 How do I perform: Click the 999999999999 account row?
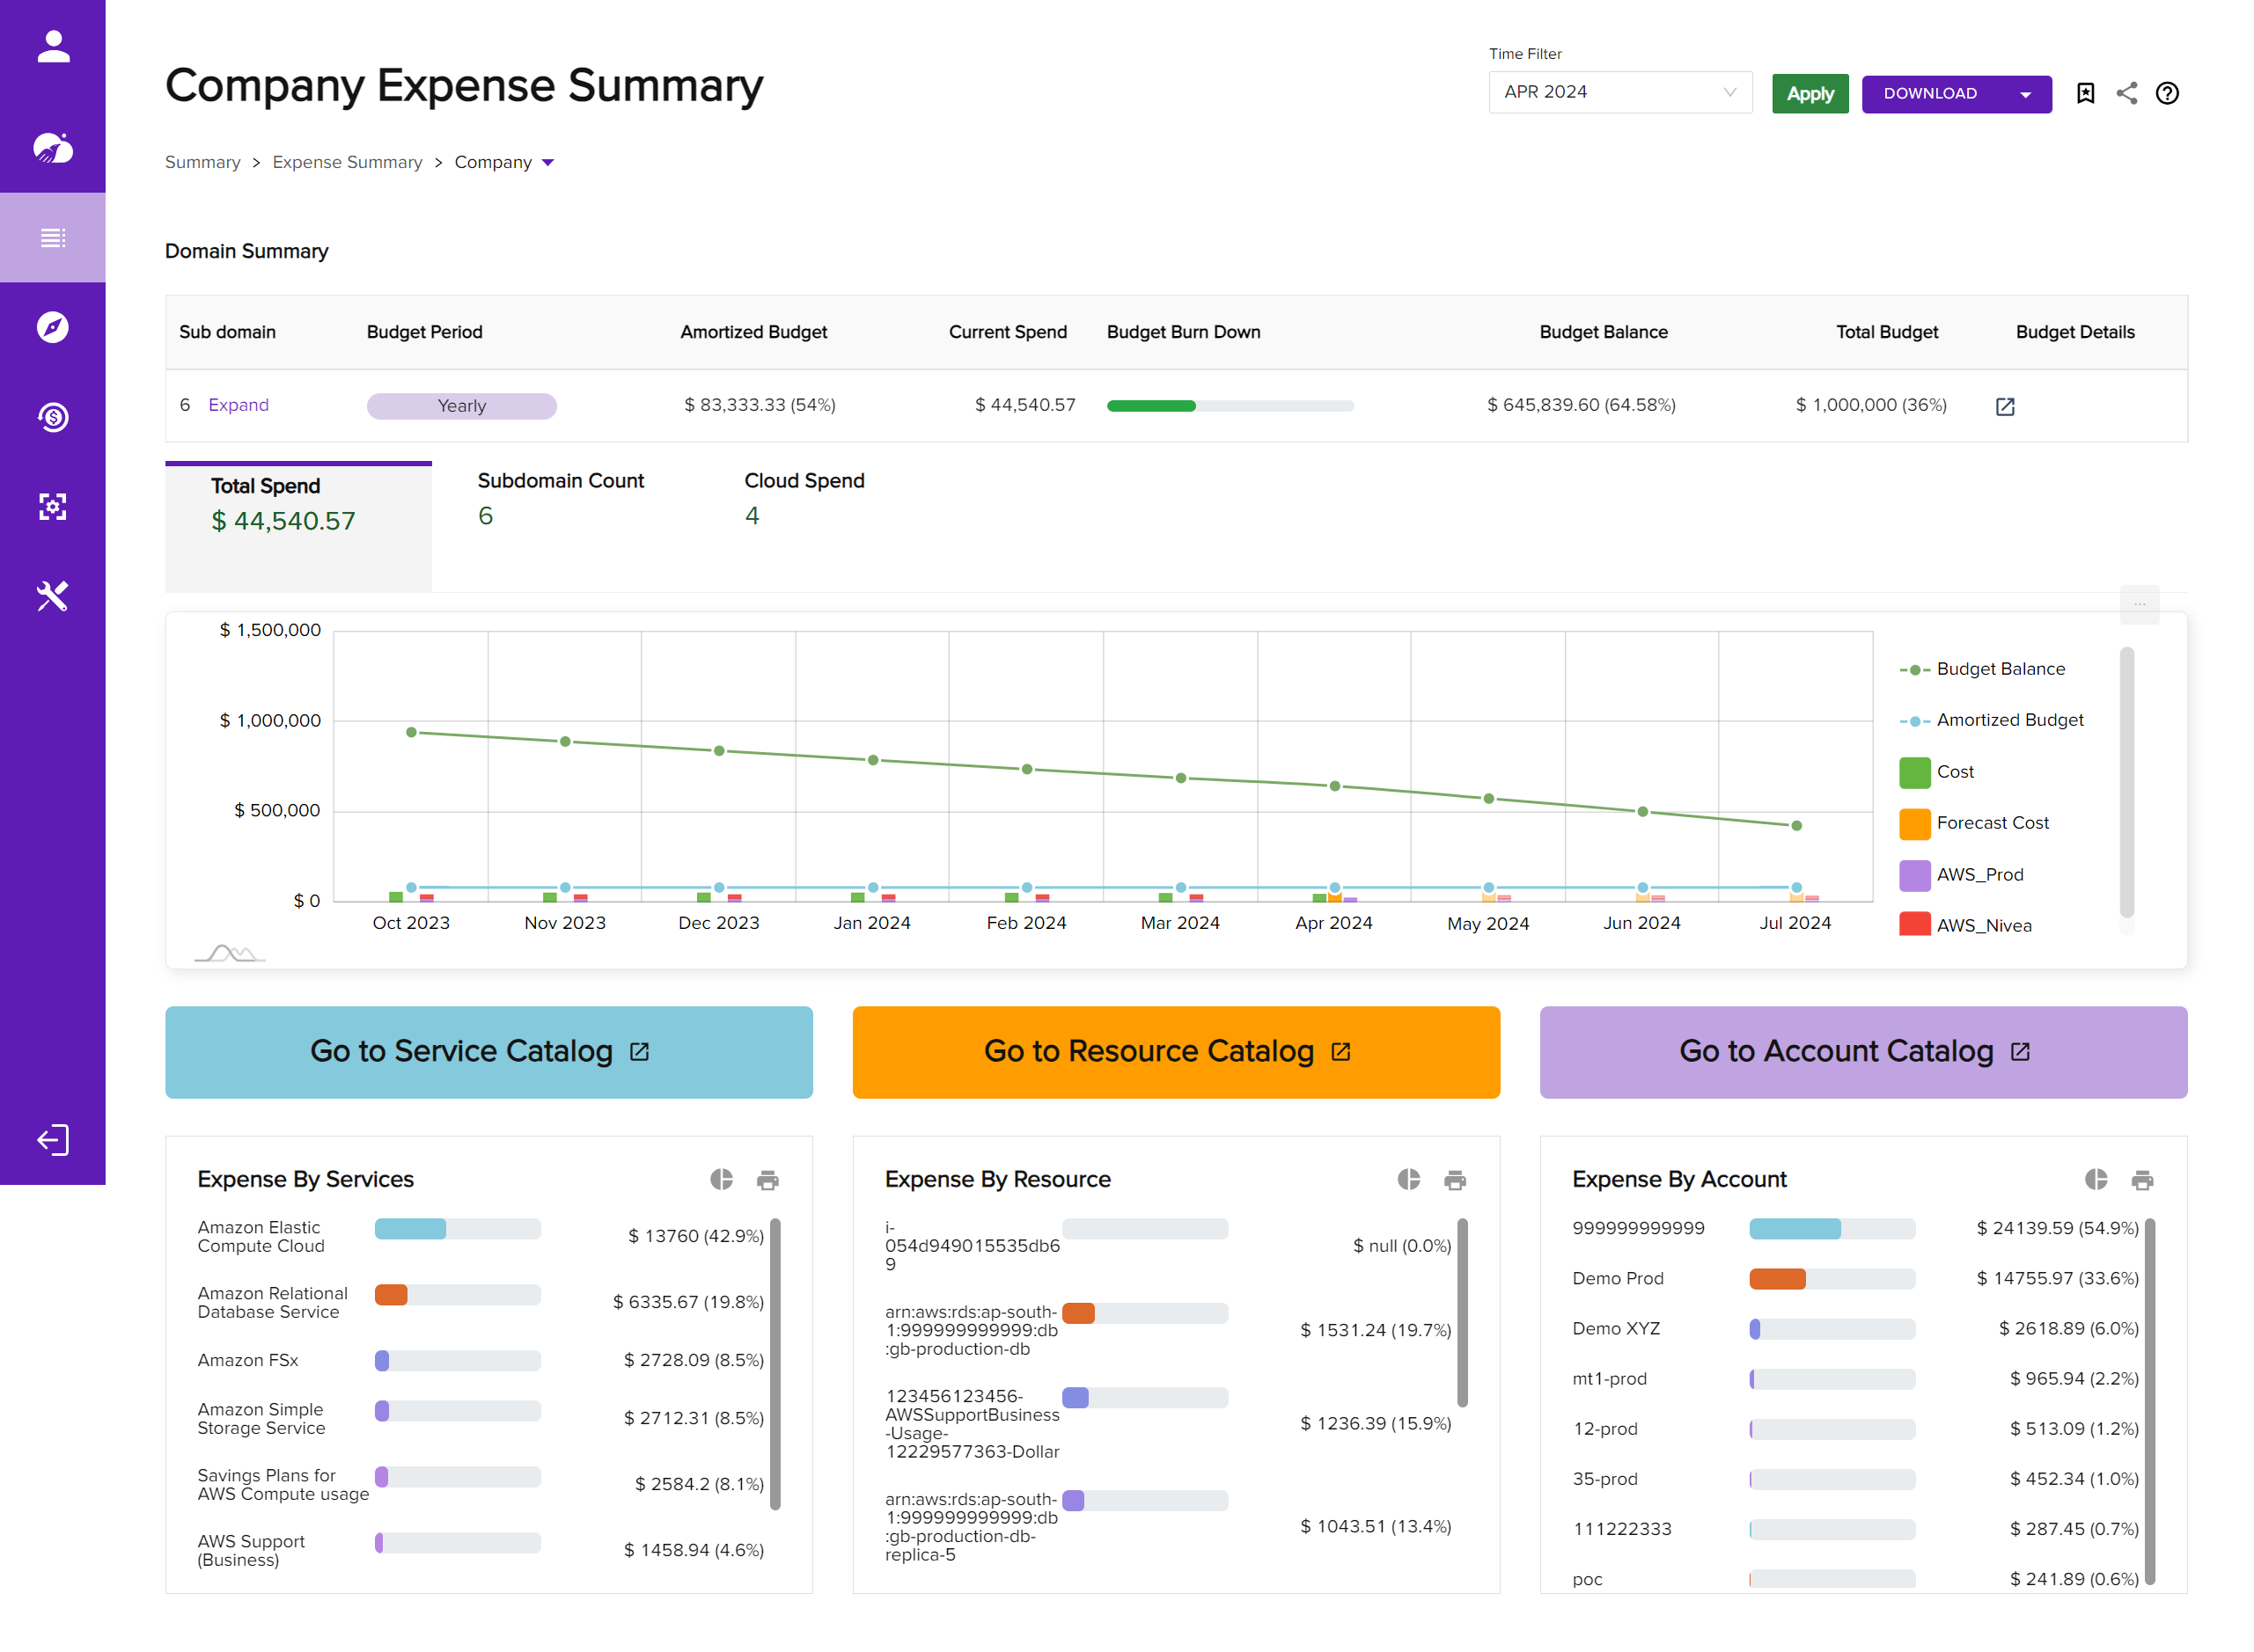click(1854, 1229)
